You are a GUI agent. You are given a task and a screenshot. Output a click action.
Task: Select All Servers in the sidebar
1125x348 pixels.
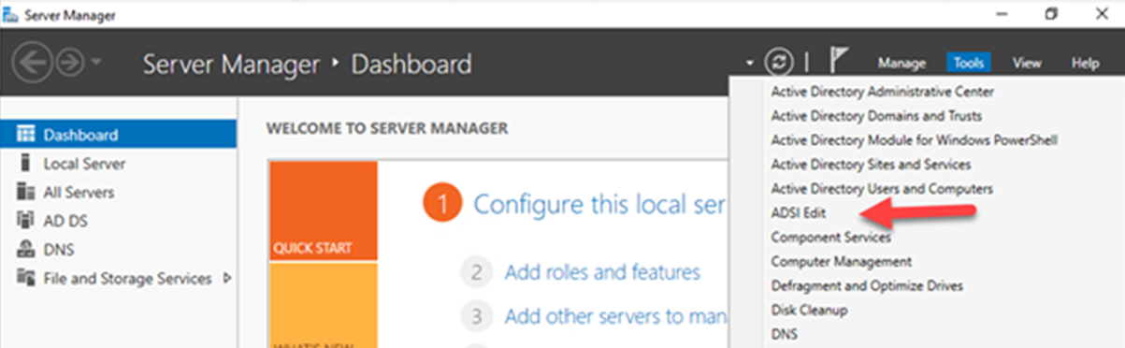tap(119, 192)
